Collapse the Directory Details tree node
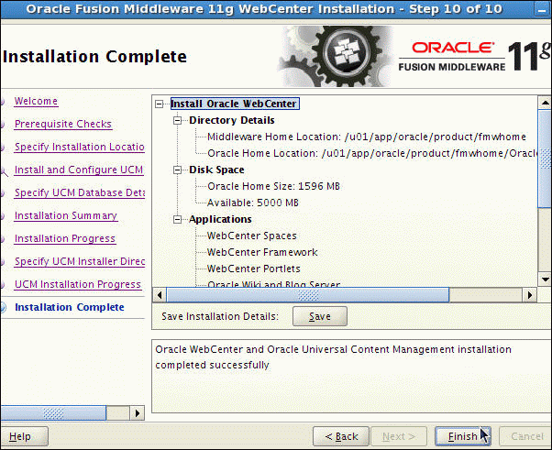The height and width of the screenshot is (450, 552). (178, 121)
